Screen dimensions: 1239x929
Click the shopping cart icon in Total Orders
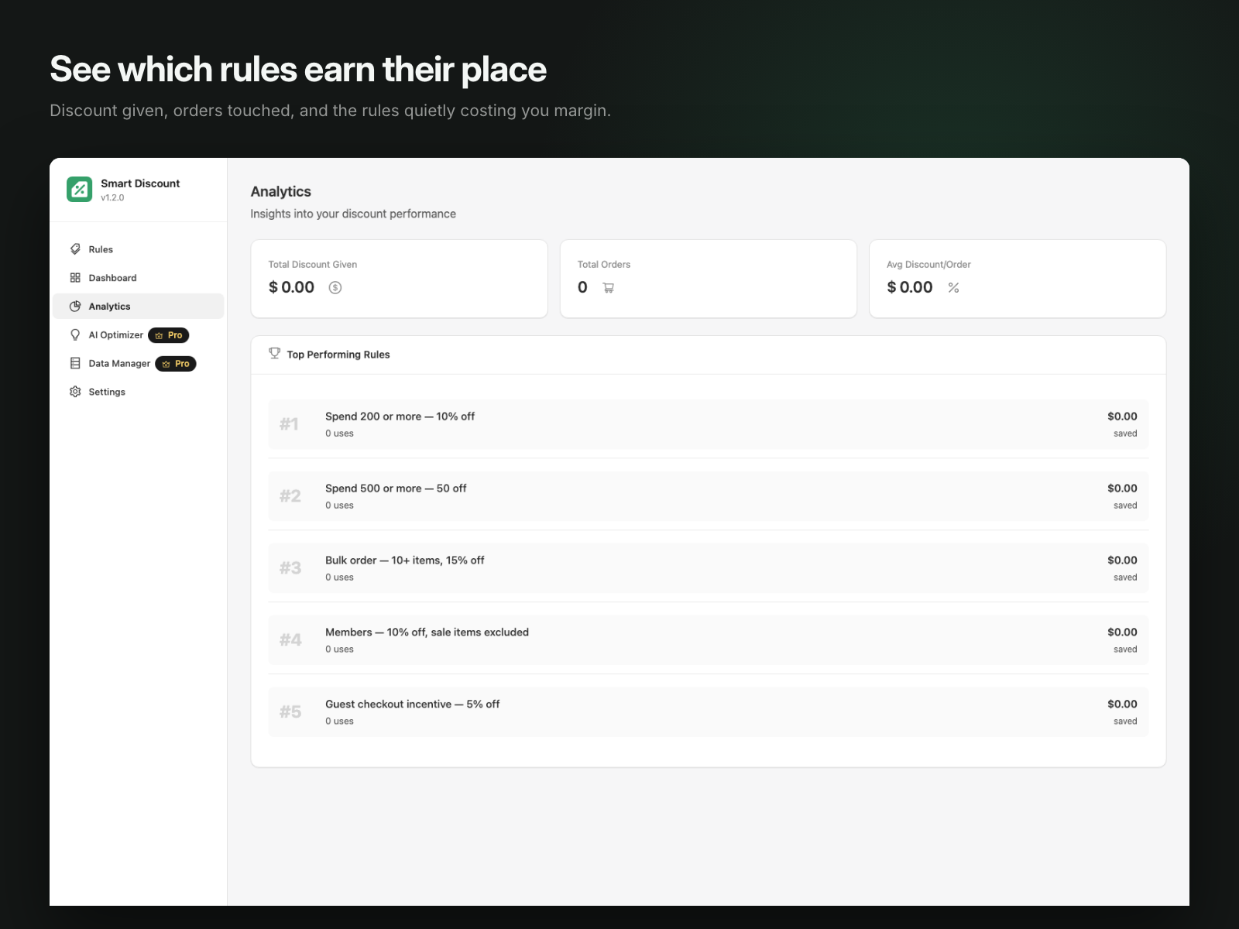(x=609, y=288)
